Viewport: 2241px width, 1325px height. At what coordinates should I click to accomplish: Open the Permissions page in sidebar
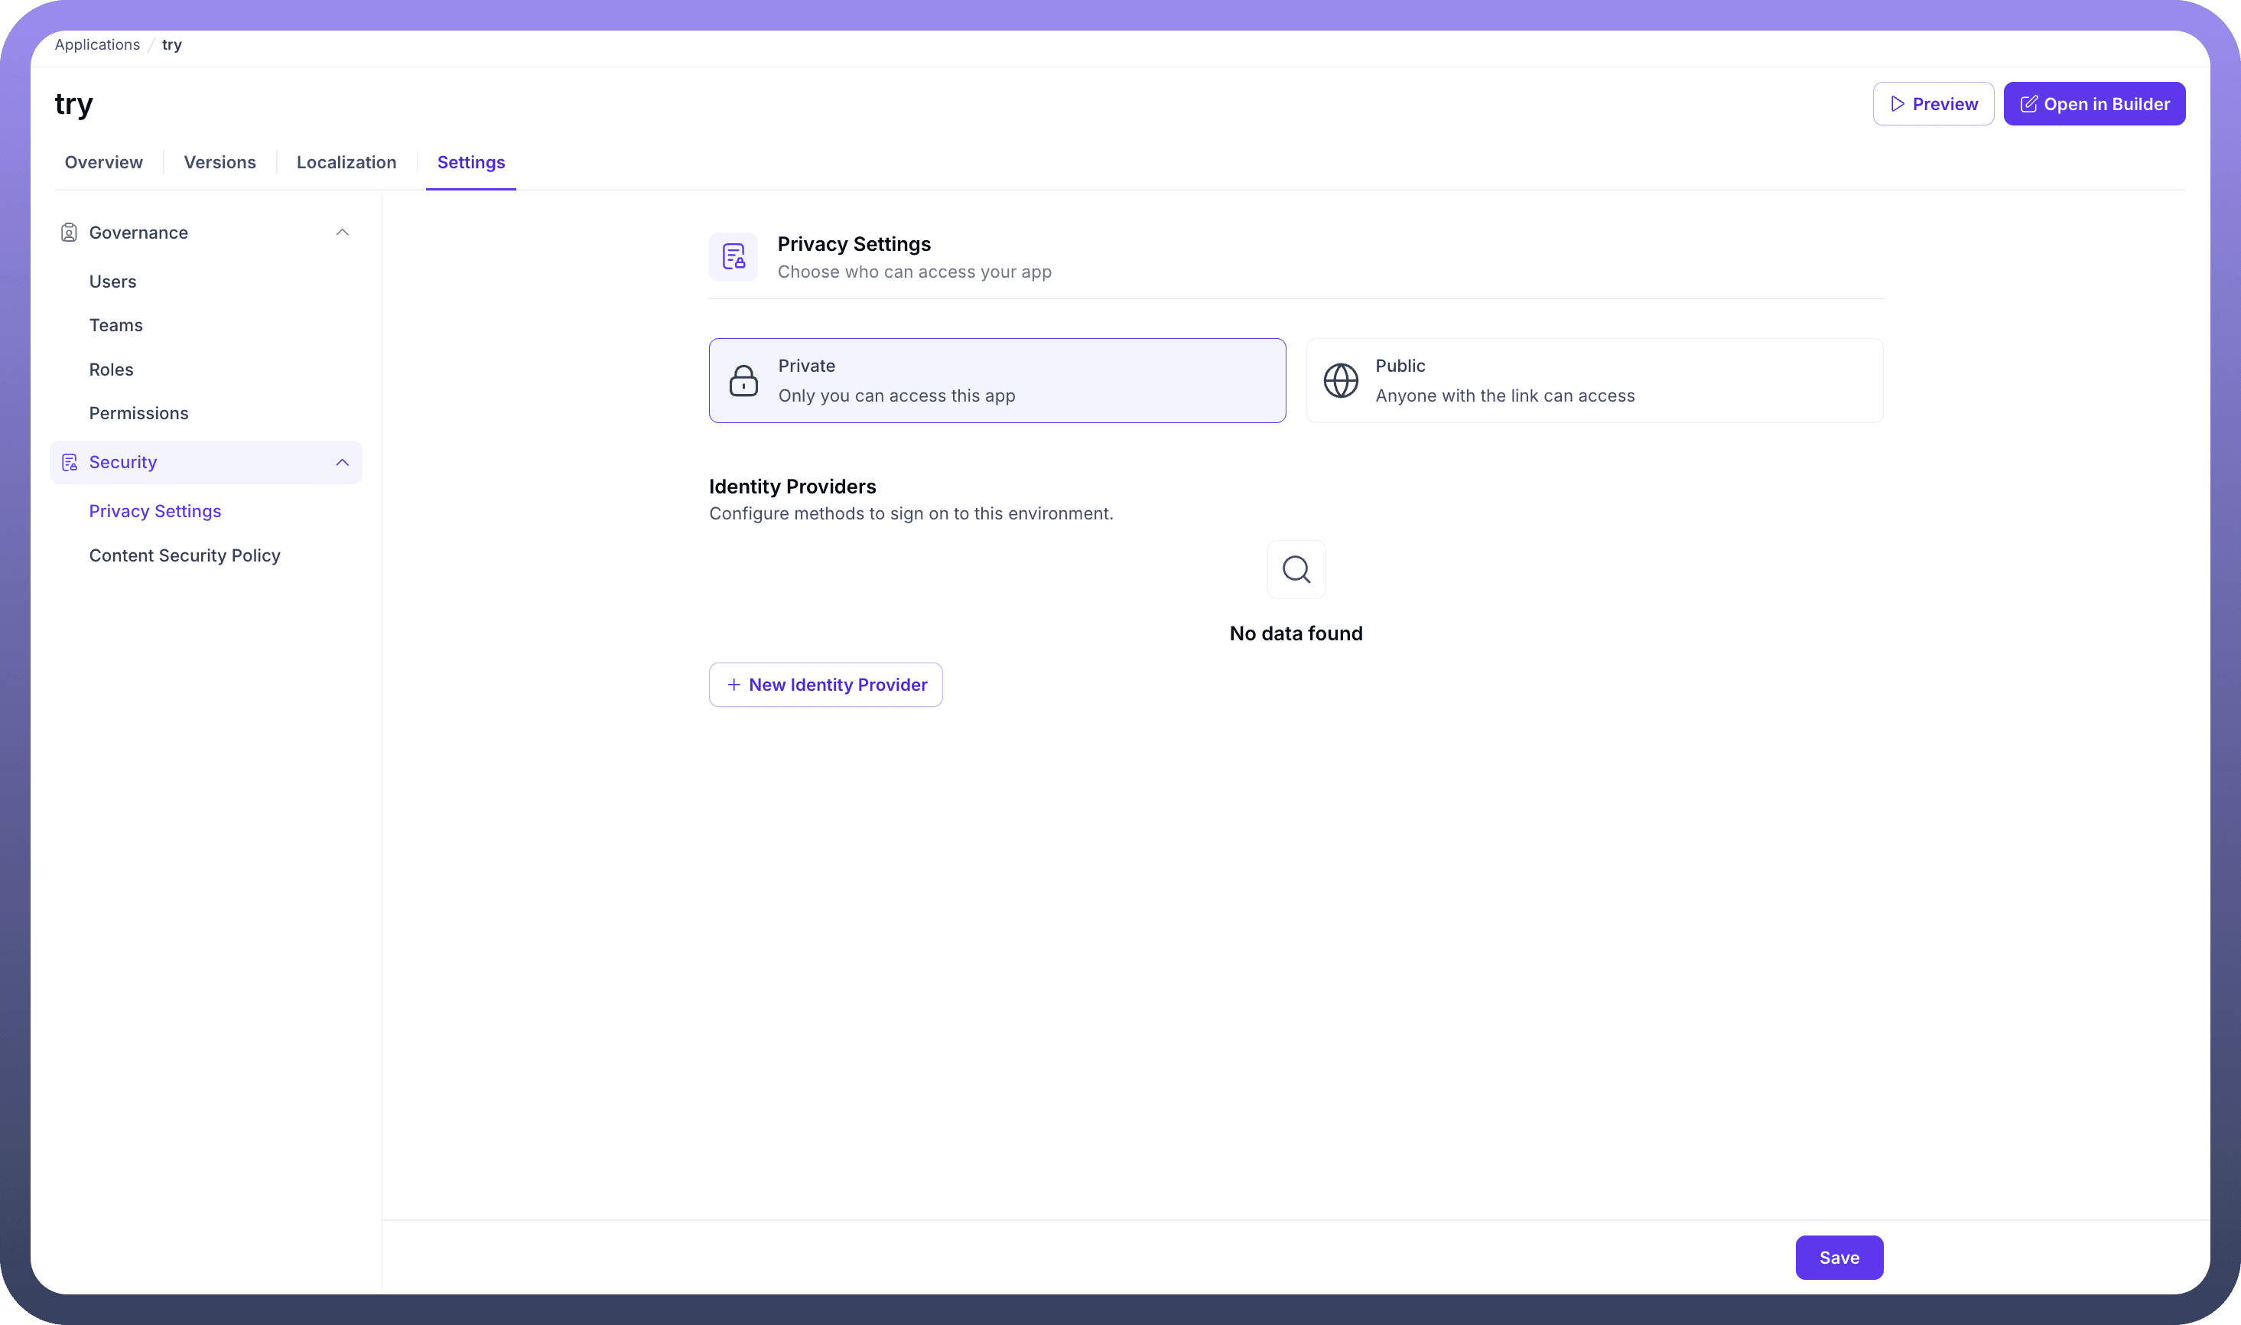click(138, 413)
